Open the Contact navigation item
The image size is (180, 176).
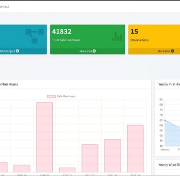[4, 7]
